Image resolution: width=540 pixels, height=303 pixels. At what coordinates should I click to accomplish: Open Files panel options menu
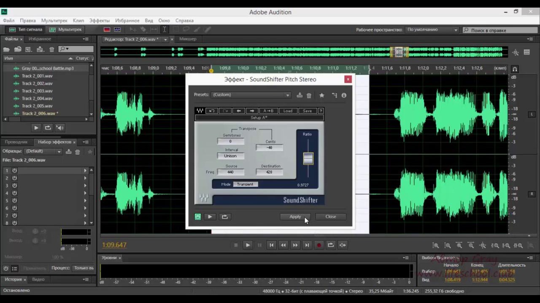[x=86, y=39]
